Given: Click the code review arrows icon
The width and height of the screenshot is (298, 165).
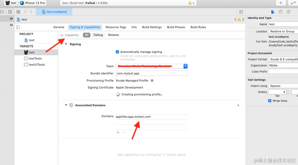Looking at the screenshot, I should click(293, 3).
